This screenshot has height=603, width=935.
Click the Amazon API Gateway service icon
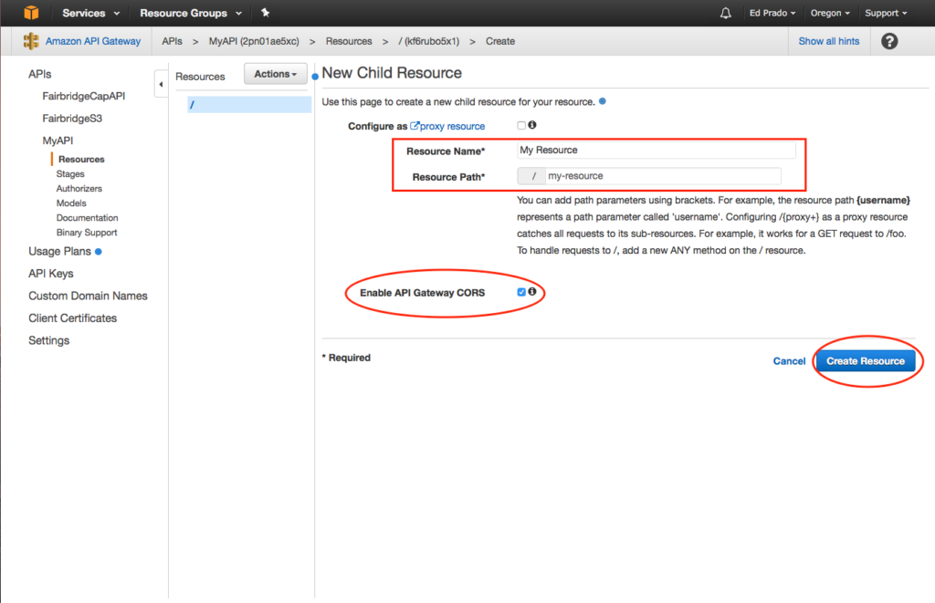[x=32, y=41]
